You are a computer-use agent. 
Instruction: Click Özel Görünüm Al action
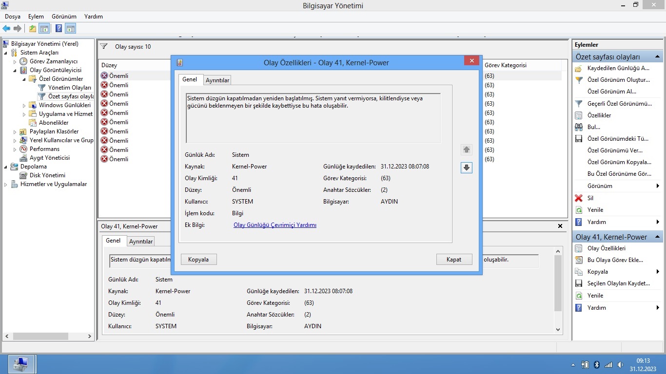point(612,92)
